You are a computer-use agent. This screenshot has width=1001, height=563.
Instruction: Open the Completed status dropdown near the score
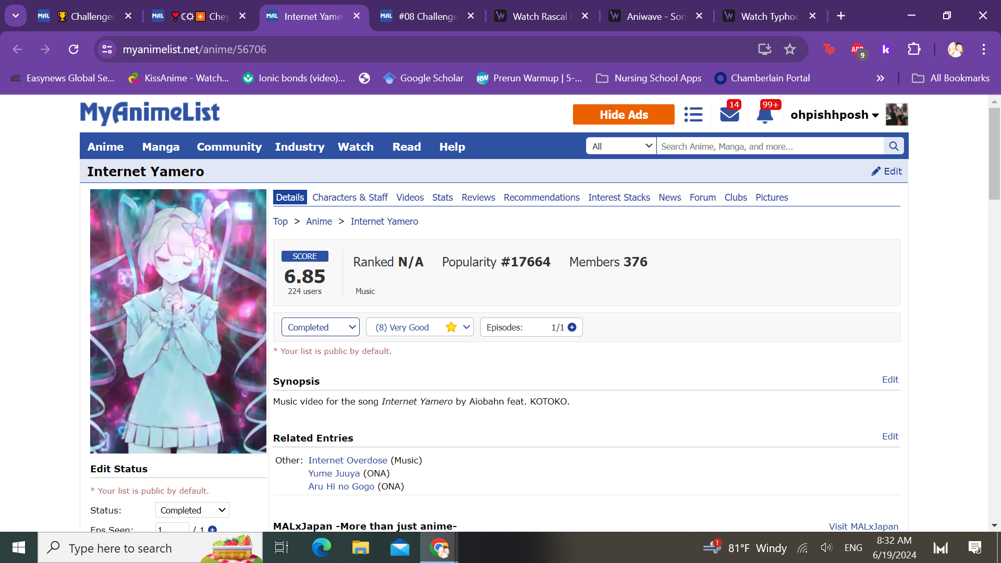pyautogui.click(x=321, y=327)
